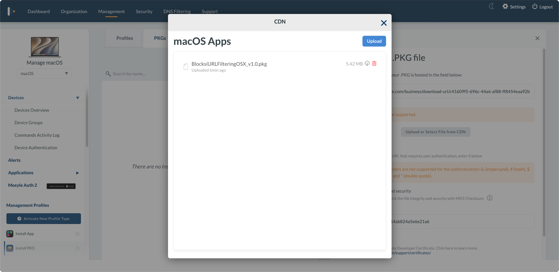The height and width of the screenshot is (272, 559).
Task: Click the Upload button in CDN dialog
Action: pyautogui.click(x=374, y=41)
